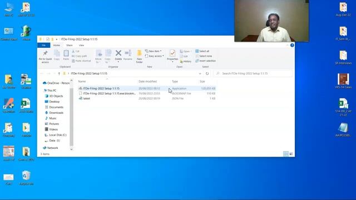Open recent locations dropdown arrow
Viewport: 356px width, 200px height.
click(x=55, y=73)
